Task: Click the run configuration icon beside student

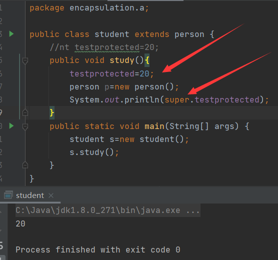Action: coord(8,194)
